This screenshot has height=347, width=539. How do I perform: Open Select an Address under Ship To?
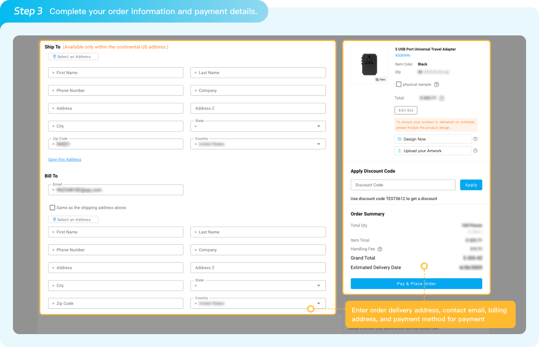coord(73,57)
